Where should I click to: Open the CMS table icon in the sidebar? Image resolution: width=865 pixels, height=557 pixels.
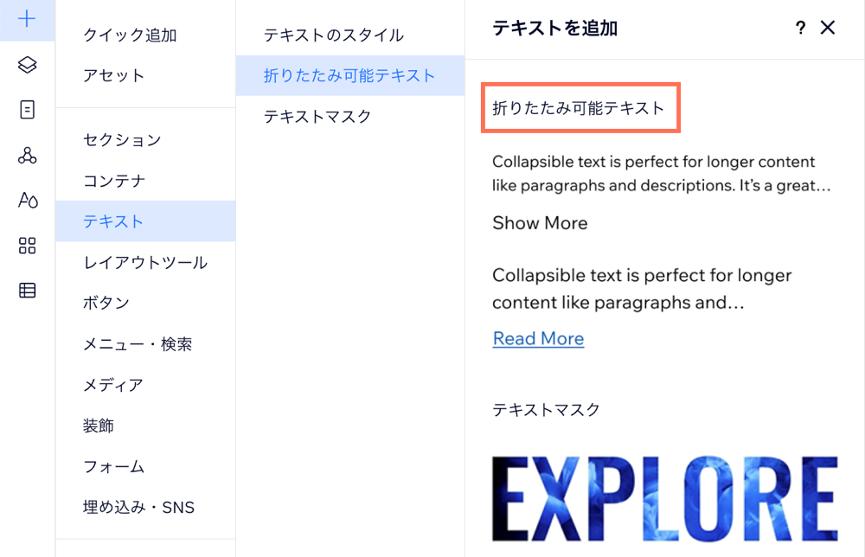27,291
